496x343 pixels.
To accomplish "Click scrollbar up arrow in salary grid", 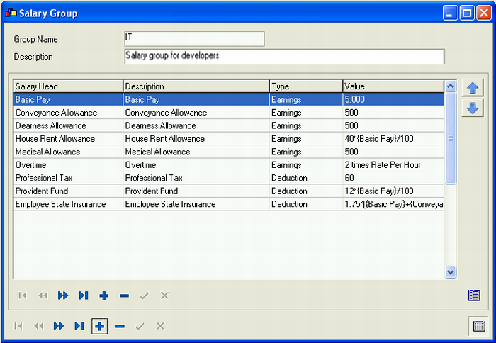I will [450, 86].
